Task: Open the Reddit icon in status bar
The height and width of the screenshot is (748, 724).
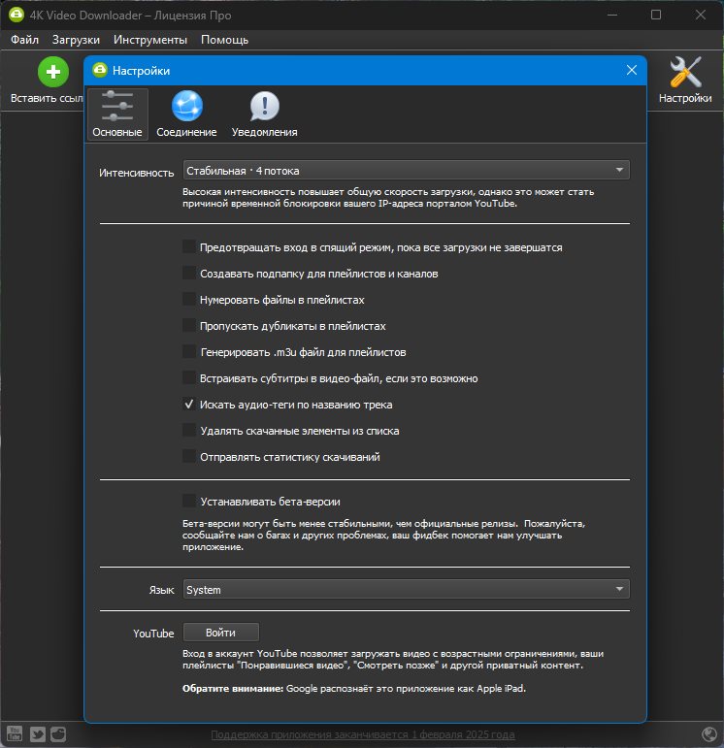Action: pos(58,733)
